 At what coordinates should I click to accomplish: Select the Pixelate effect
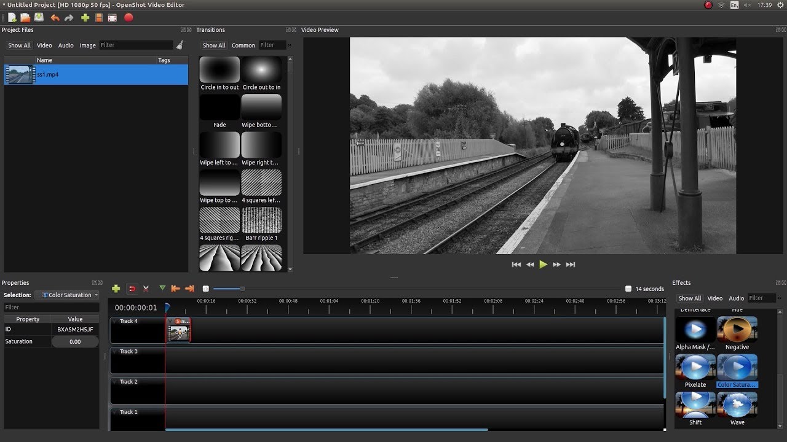pyautogui.click(x=695, y=371)
